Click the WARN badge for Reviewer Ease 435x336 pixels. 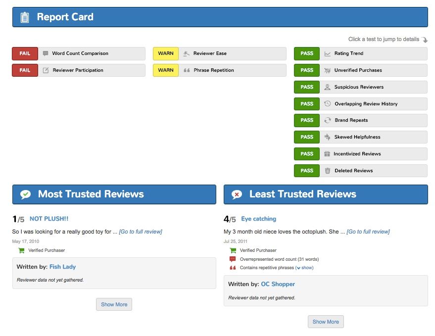[166, 53]
